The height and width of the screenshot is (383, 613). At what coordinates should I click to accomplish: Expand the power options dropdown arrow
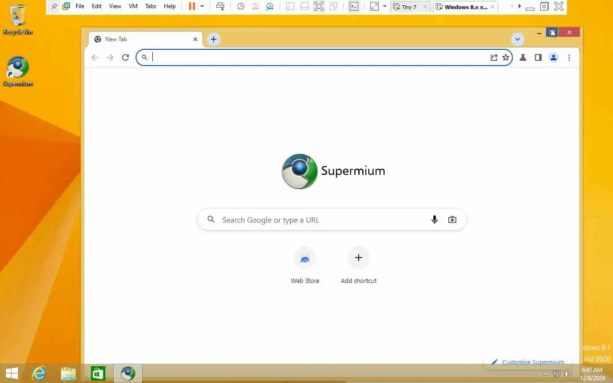click(202, 6)
